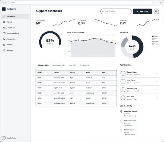Sort by the Age column header
164x142 pixels.
pyautogui.click(x=103, y=73)
